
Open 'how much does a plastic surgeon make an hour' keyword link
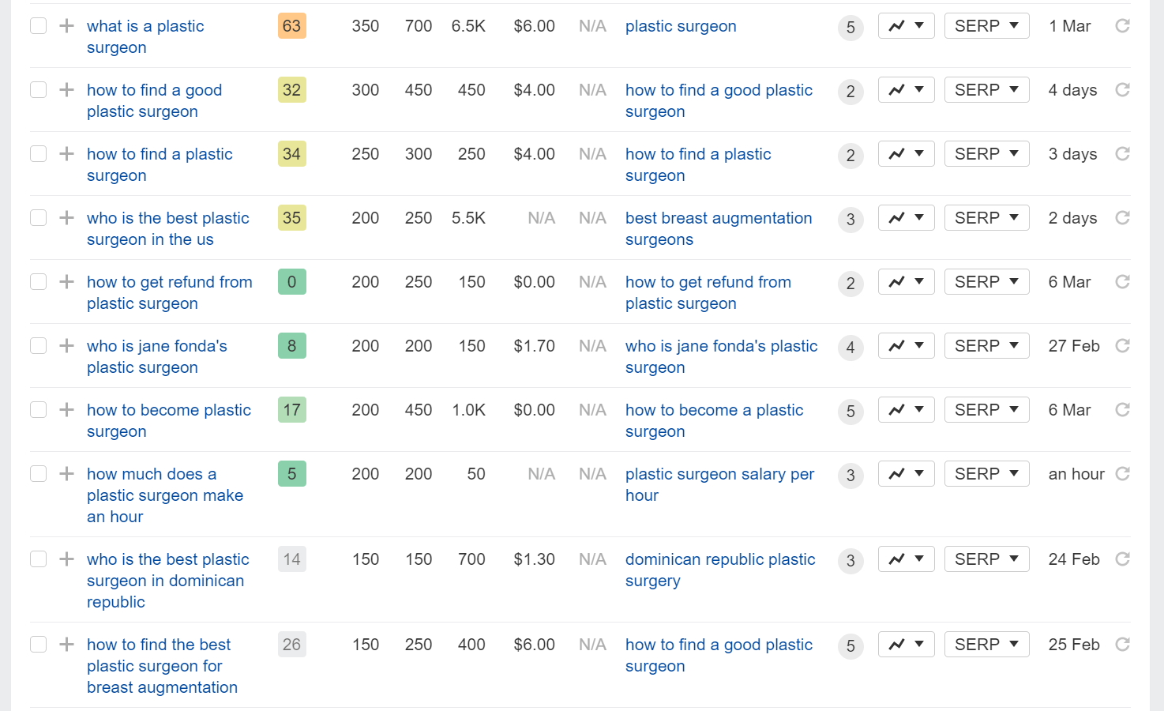coord(165,495)
